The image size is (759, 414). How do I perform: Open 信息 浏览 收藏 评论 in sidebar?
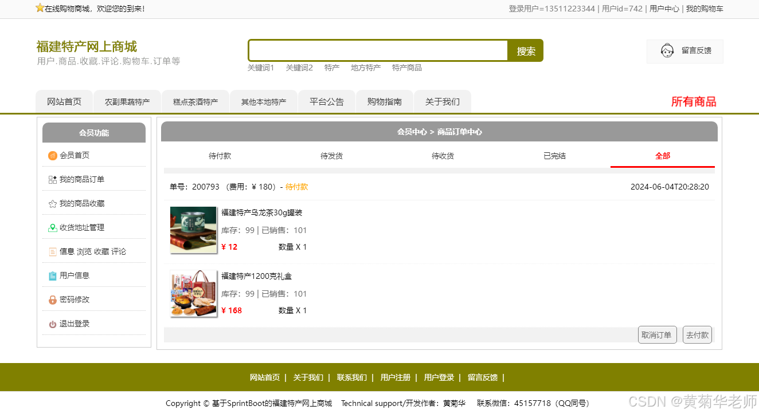(93, 252)
